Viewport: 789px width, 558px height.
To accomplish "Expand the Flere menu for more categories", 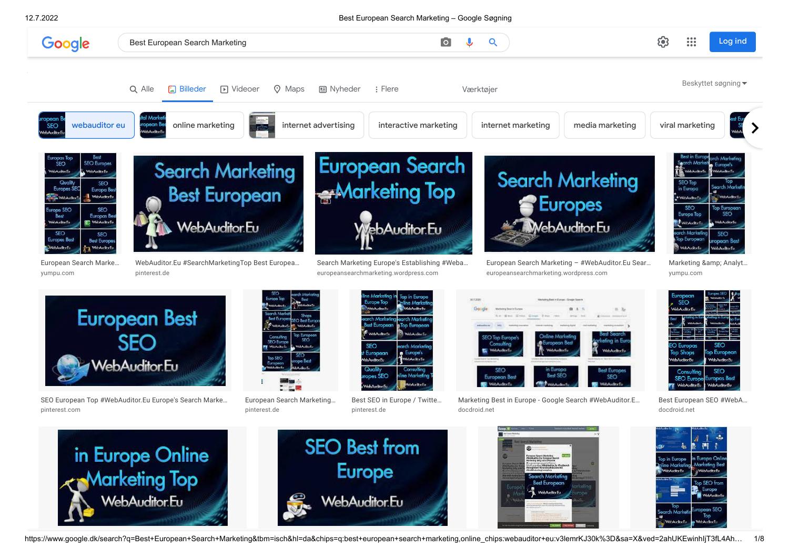I will [x=387, y=89].
